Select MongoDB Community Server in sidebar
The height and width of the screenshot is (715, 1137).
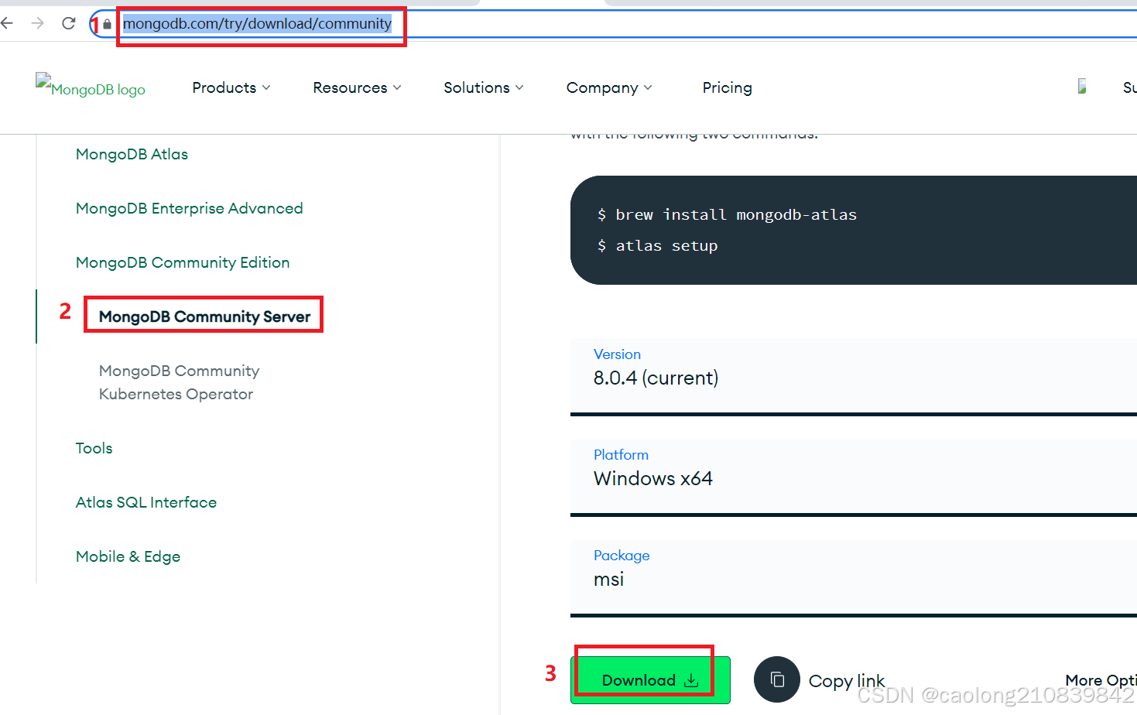pos(204,316)
